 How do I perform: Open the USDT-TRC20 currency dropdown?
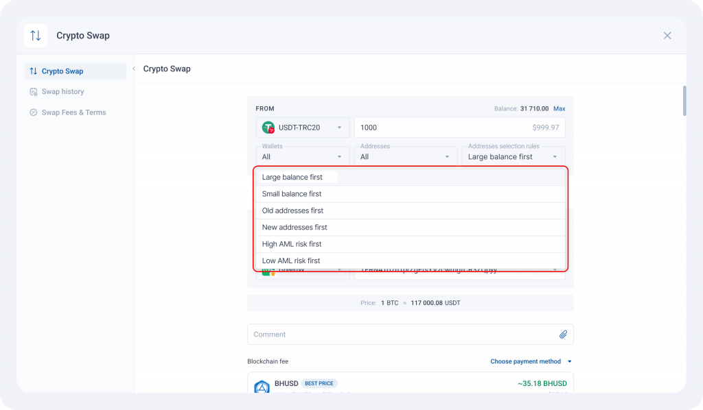click(303, 128)
